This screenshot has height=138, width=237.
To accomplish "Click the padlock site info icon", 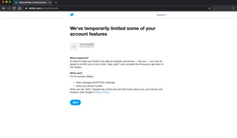I will click(x=26, y=8).
